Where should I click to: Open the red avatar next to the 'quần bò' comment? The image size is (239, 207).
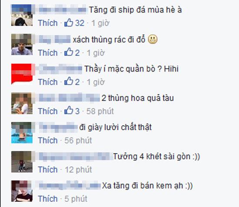point(22,74)
